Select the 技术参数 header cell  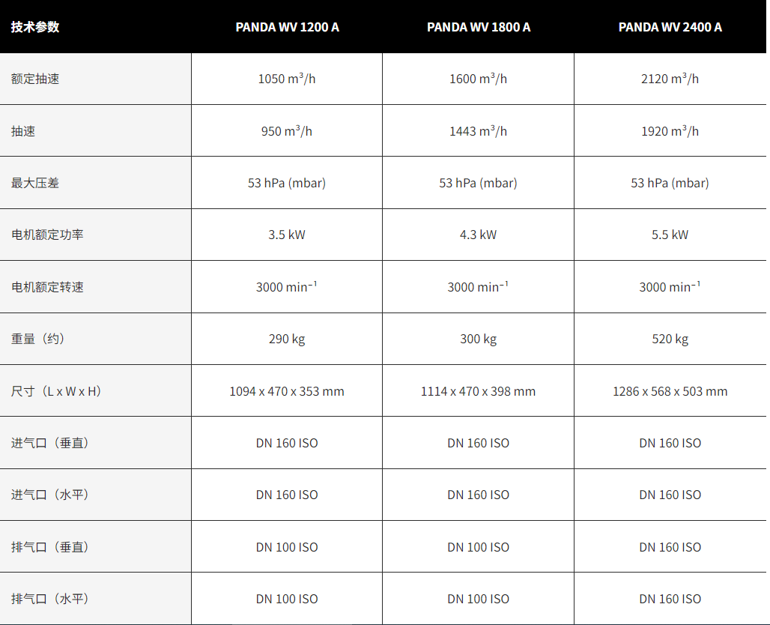pos(95,26)
